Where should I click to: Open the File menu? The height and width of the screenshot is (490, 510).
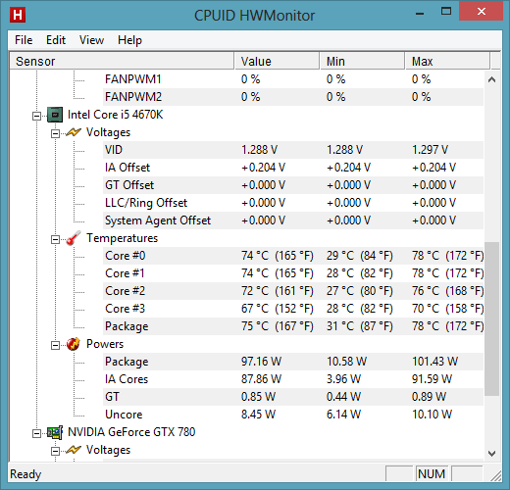point(24,40)
